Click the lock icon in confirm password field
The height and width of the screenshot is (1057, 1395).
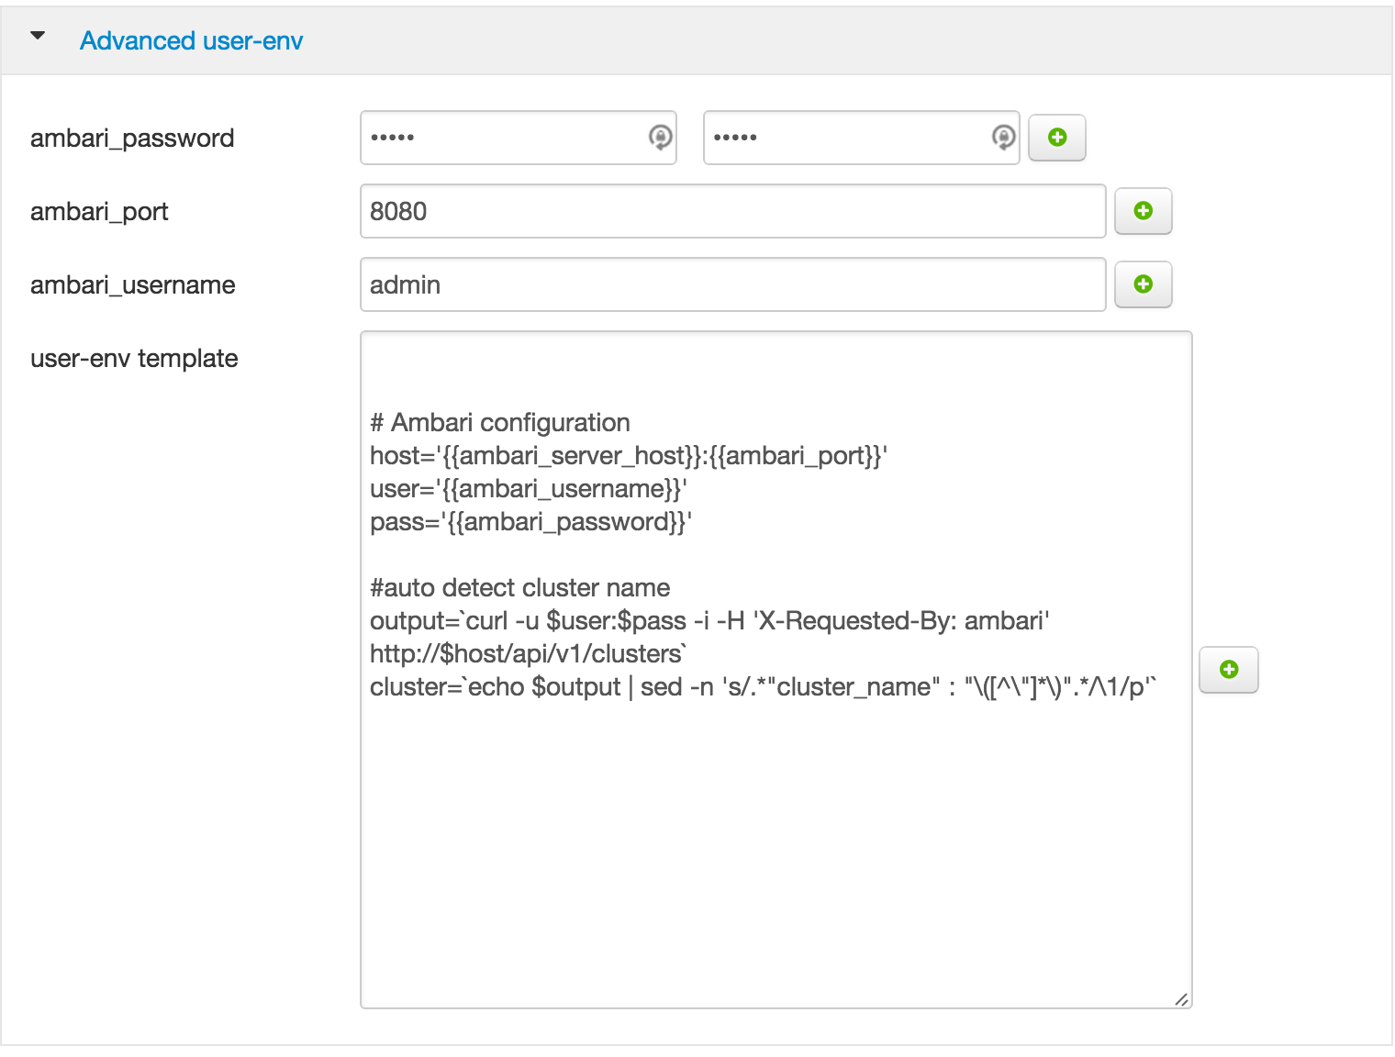[x=1003, y=137]
